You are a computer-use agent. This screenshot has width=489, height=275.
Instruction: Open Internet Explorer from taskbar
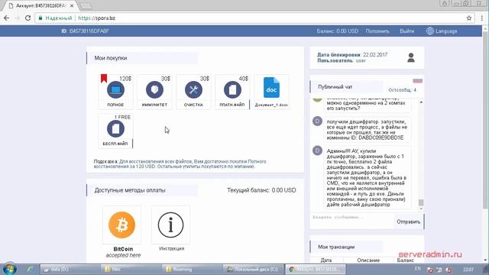pos(31,269)
